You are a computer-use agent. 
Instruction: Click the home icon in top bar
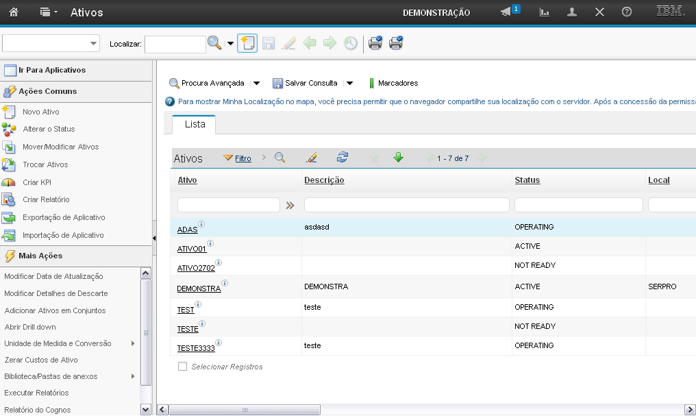coord(14,12)
